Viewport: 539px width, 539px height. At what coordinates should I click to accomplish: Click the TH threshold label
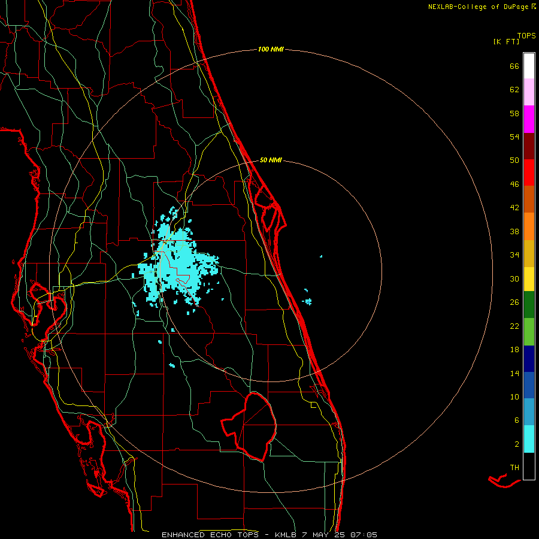click(514, 468)
